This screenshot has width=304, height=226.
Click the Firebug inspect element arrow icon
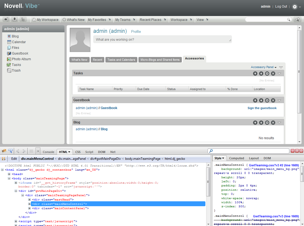(x=11, y=151)
